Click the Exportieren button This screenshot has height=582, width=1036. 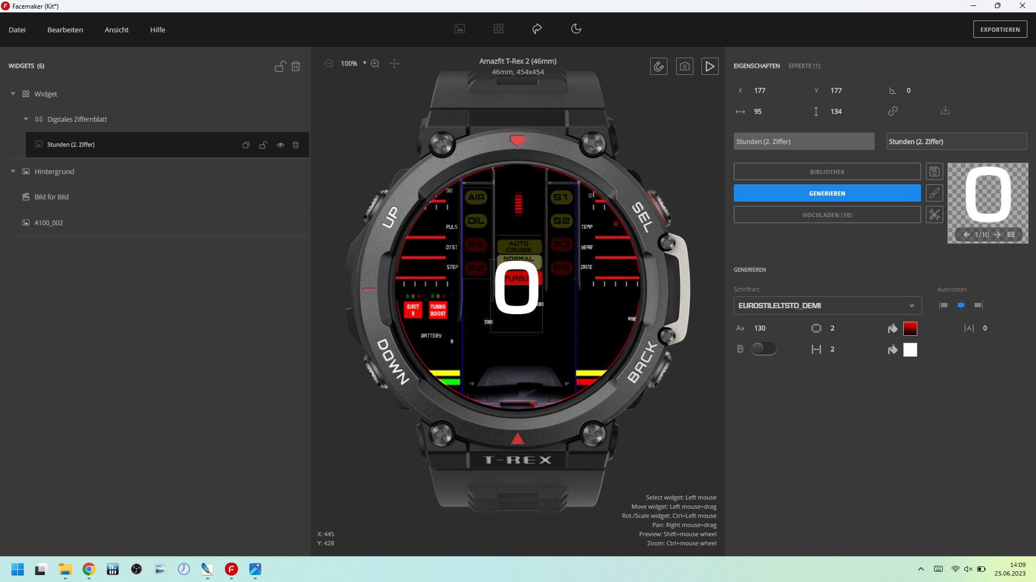pyautogui.click(x=999, y=30)
